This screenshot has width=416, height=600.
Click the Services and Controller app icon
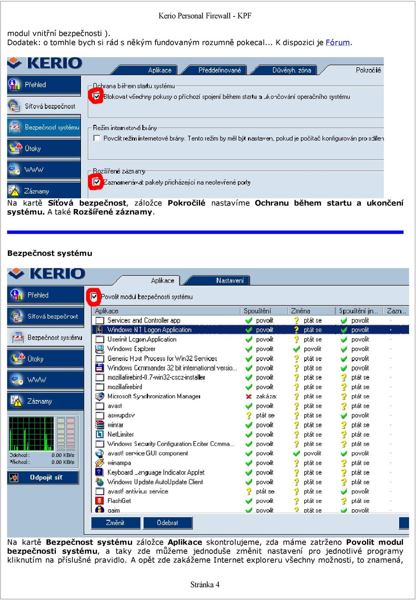(100, 320)
